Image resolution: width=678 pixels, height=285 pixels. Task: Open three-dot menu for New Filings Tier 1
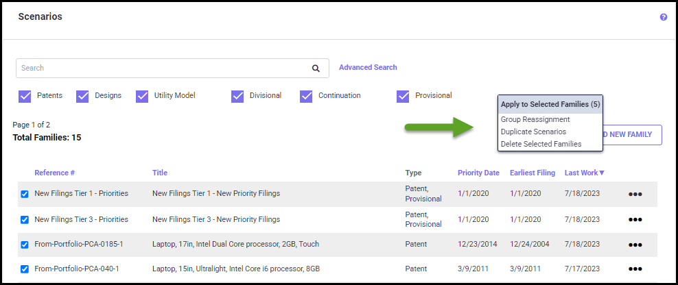(x=635, y=194)
